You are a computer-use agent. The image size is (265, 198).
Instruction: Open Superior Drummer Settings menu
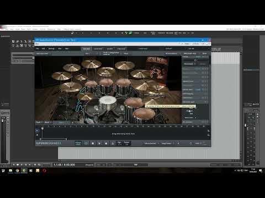[x=51, y=49]
